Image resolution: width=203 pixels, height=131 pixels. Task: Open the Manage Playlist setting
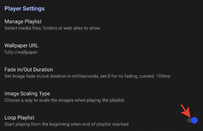click(102, 25)
